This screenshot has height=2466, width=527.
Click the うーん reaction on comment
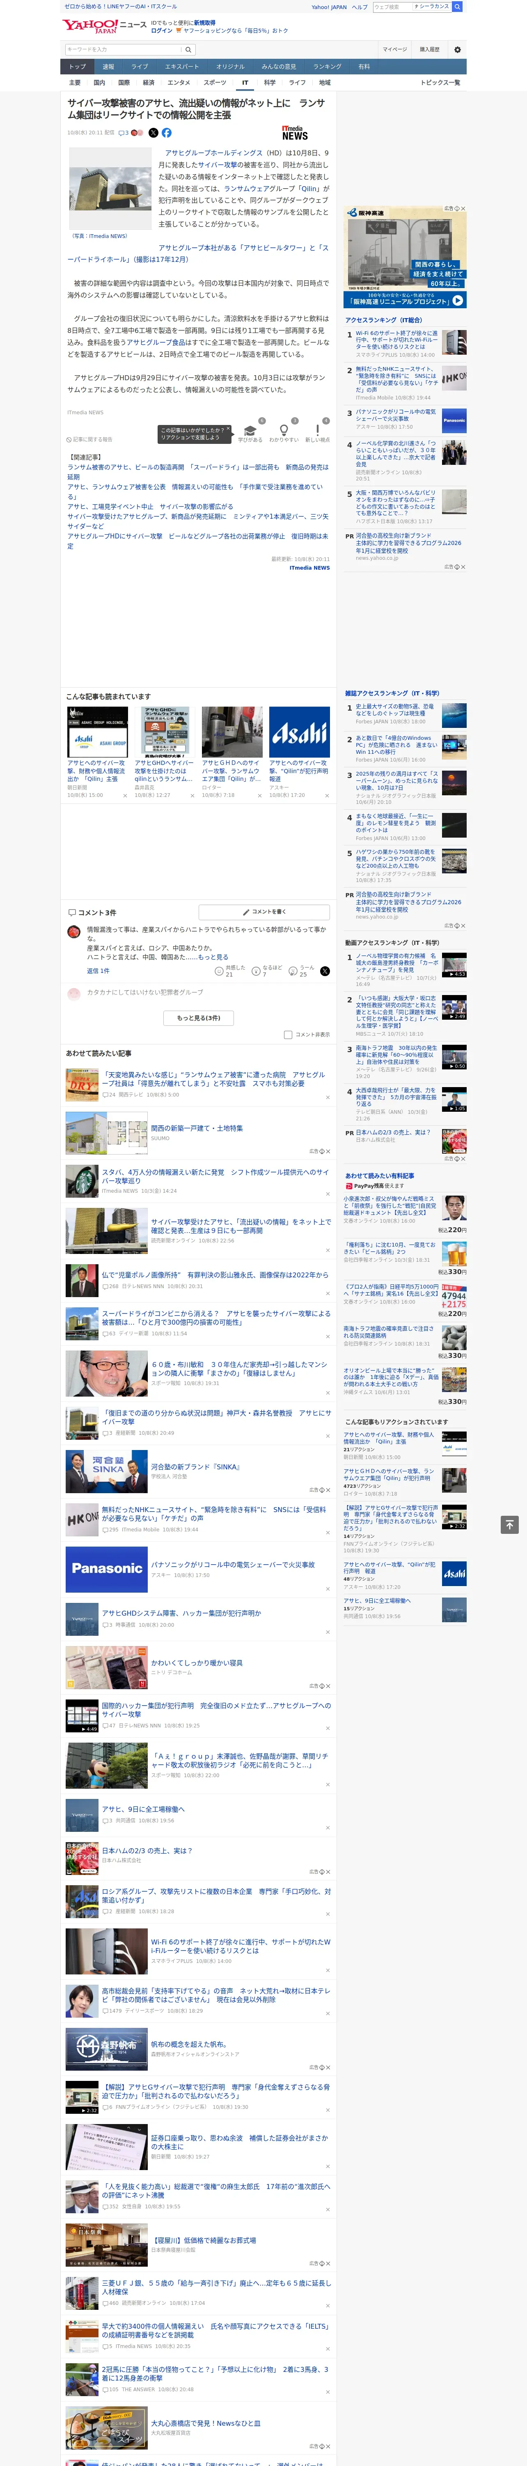[x=293, y=971]
